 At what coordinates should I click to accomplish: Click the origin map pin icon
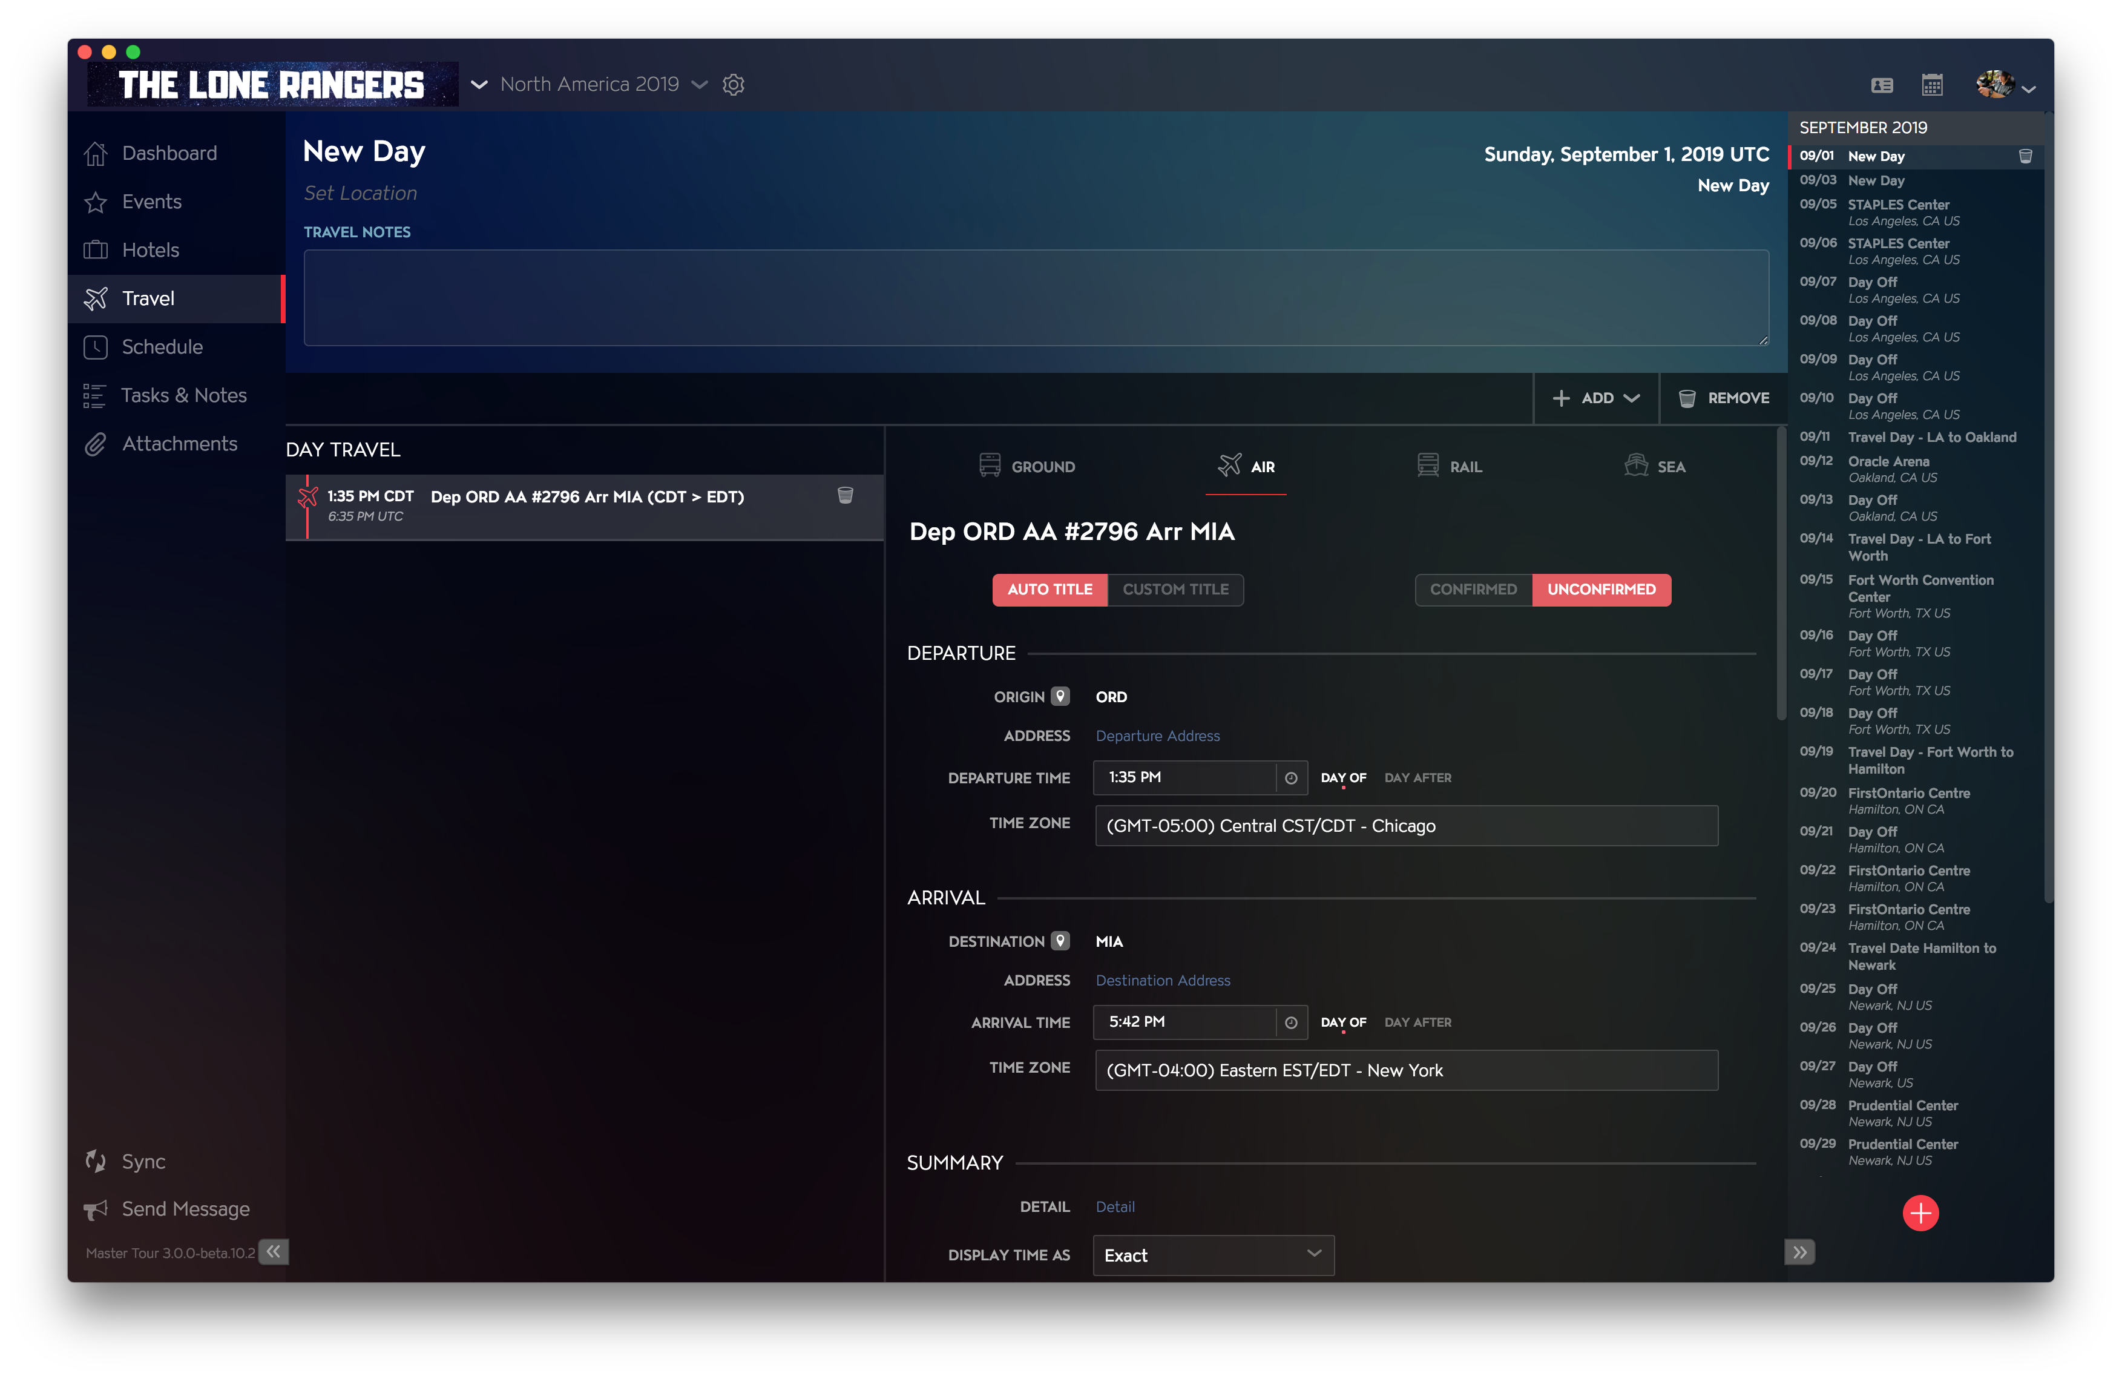point(1059,697)
